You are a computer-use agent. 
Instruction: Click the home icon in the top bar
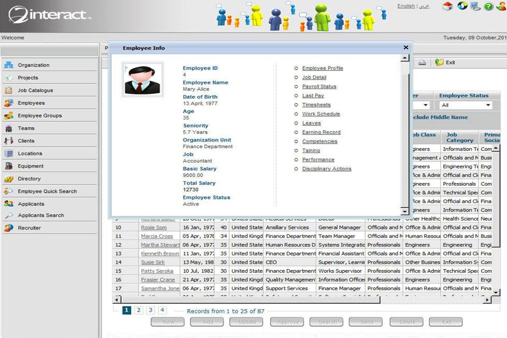(x=447, y=6)
